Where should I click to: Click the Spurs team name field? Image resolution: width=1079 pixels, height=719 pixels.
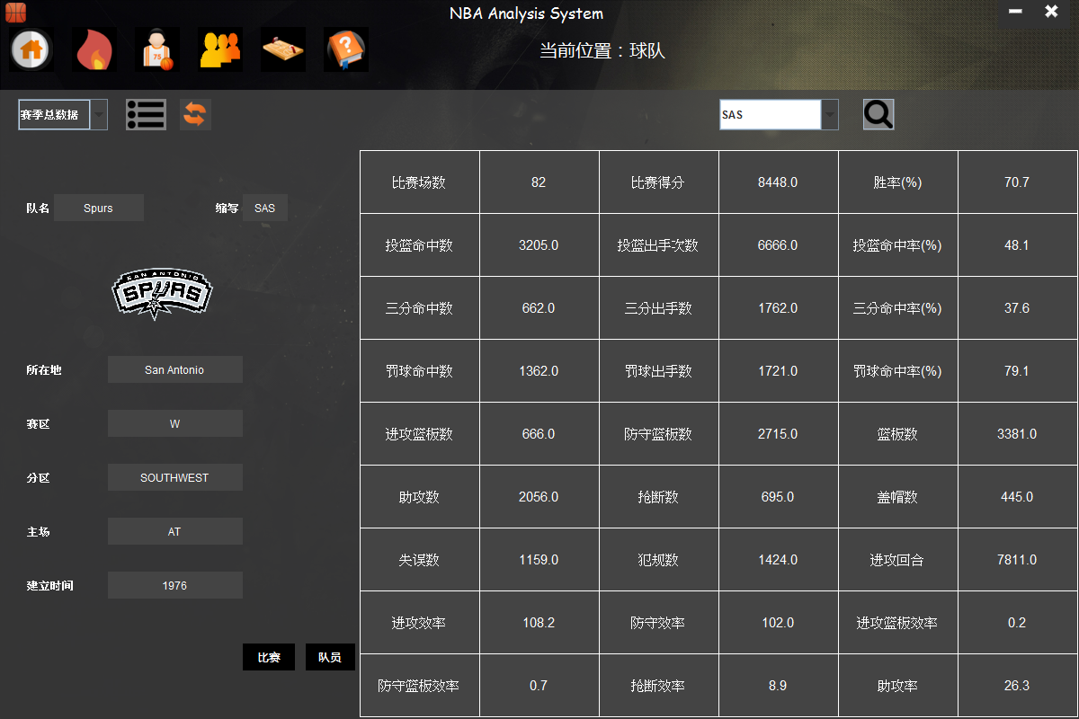(99, 208)
